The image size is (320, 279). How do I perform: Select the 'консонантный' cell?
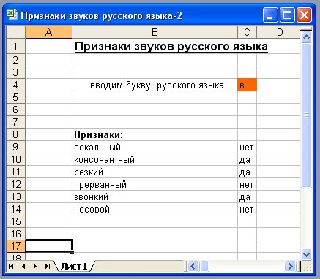155,159
